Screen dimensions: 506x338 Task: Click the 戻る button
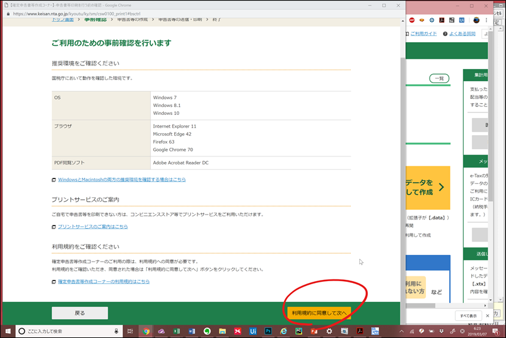[x=79, y=313]
